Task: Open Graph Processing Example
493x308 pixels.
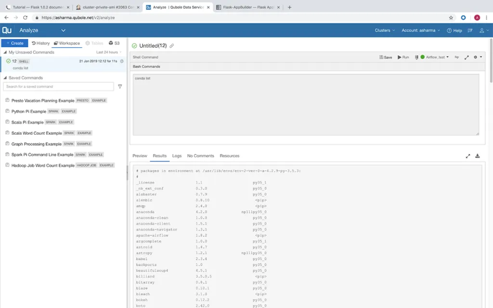Action: pos(37,144)
